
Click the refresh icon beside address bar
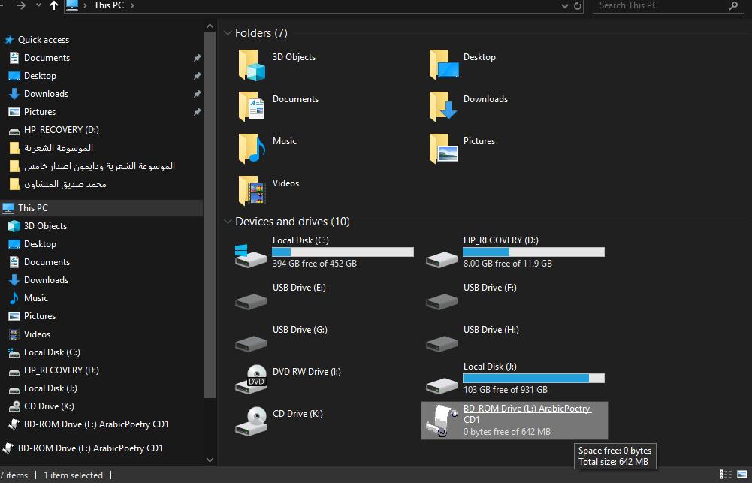click(x=578, y=5)
